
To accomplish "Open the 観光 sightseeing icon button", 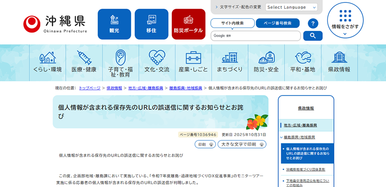I will click(x=114, y=24).
